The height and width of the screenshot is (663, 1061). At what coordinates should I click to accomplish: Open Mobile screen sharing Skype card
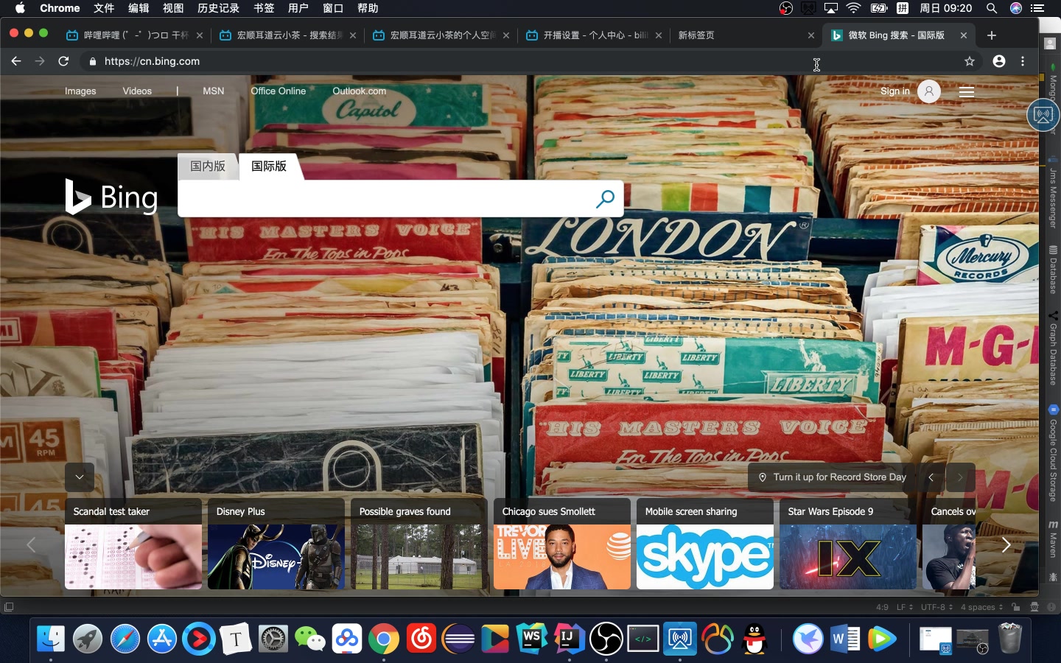point(705,544)
